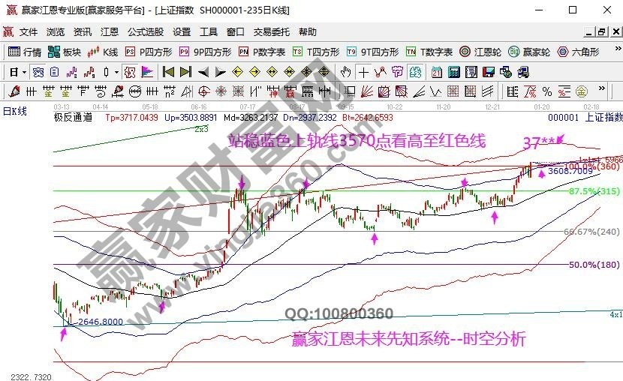
Task: Switch to the K线 candlestick chart
Action: [104, 52]
